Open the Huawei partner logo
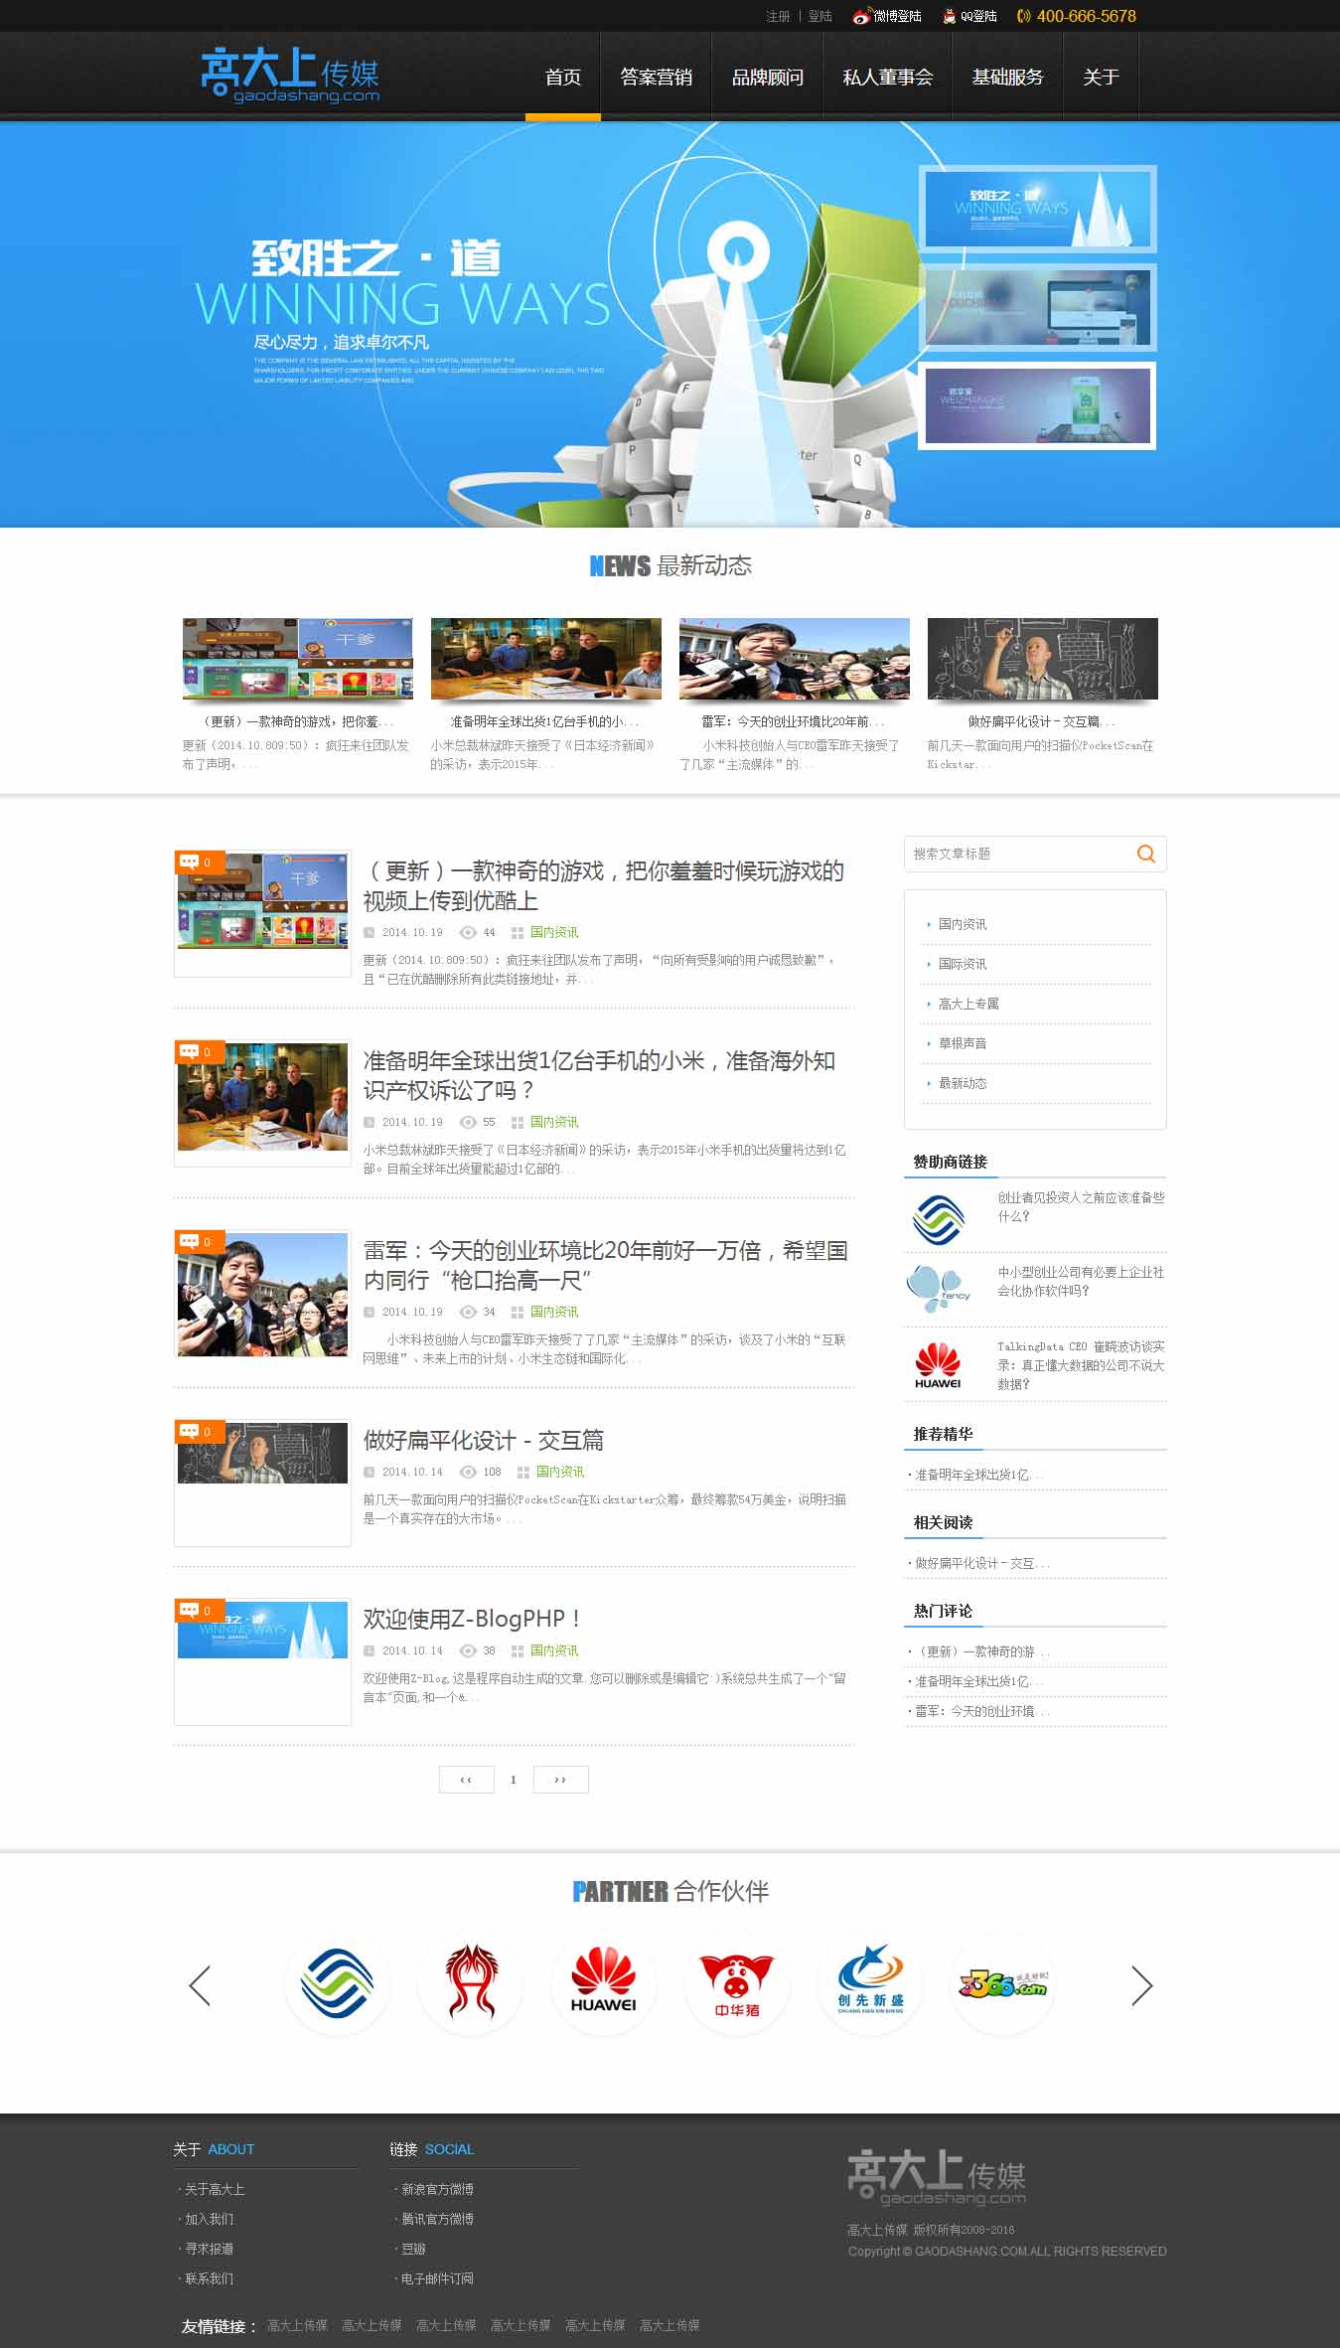 point(603,1983)
